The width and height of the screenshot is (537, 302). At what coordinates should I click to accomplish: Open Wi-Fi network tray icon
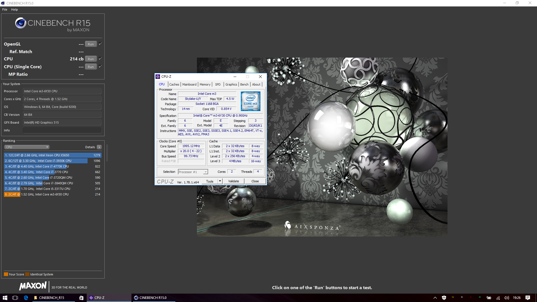pos(498,298)
